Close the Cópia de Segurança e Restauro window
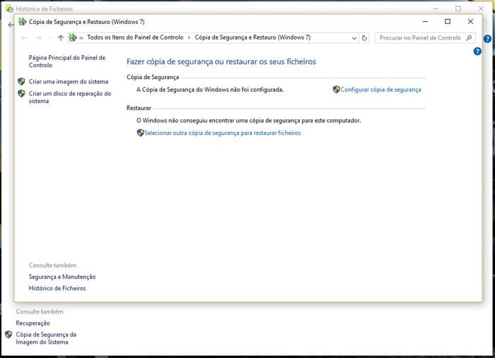The height and width of the screenshot is (358, 495). (470, 21)
